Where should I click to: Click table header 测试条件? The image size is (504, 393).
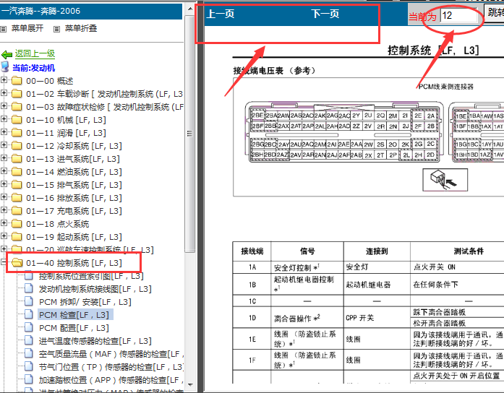click(x=469, y=251)
